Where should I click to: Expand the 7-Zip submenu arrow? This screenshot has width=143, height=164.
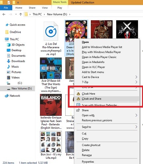coord(136,82)
